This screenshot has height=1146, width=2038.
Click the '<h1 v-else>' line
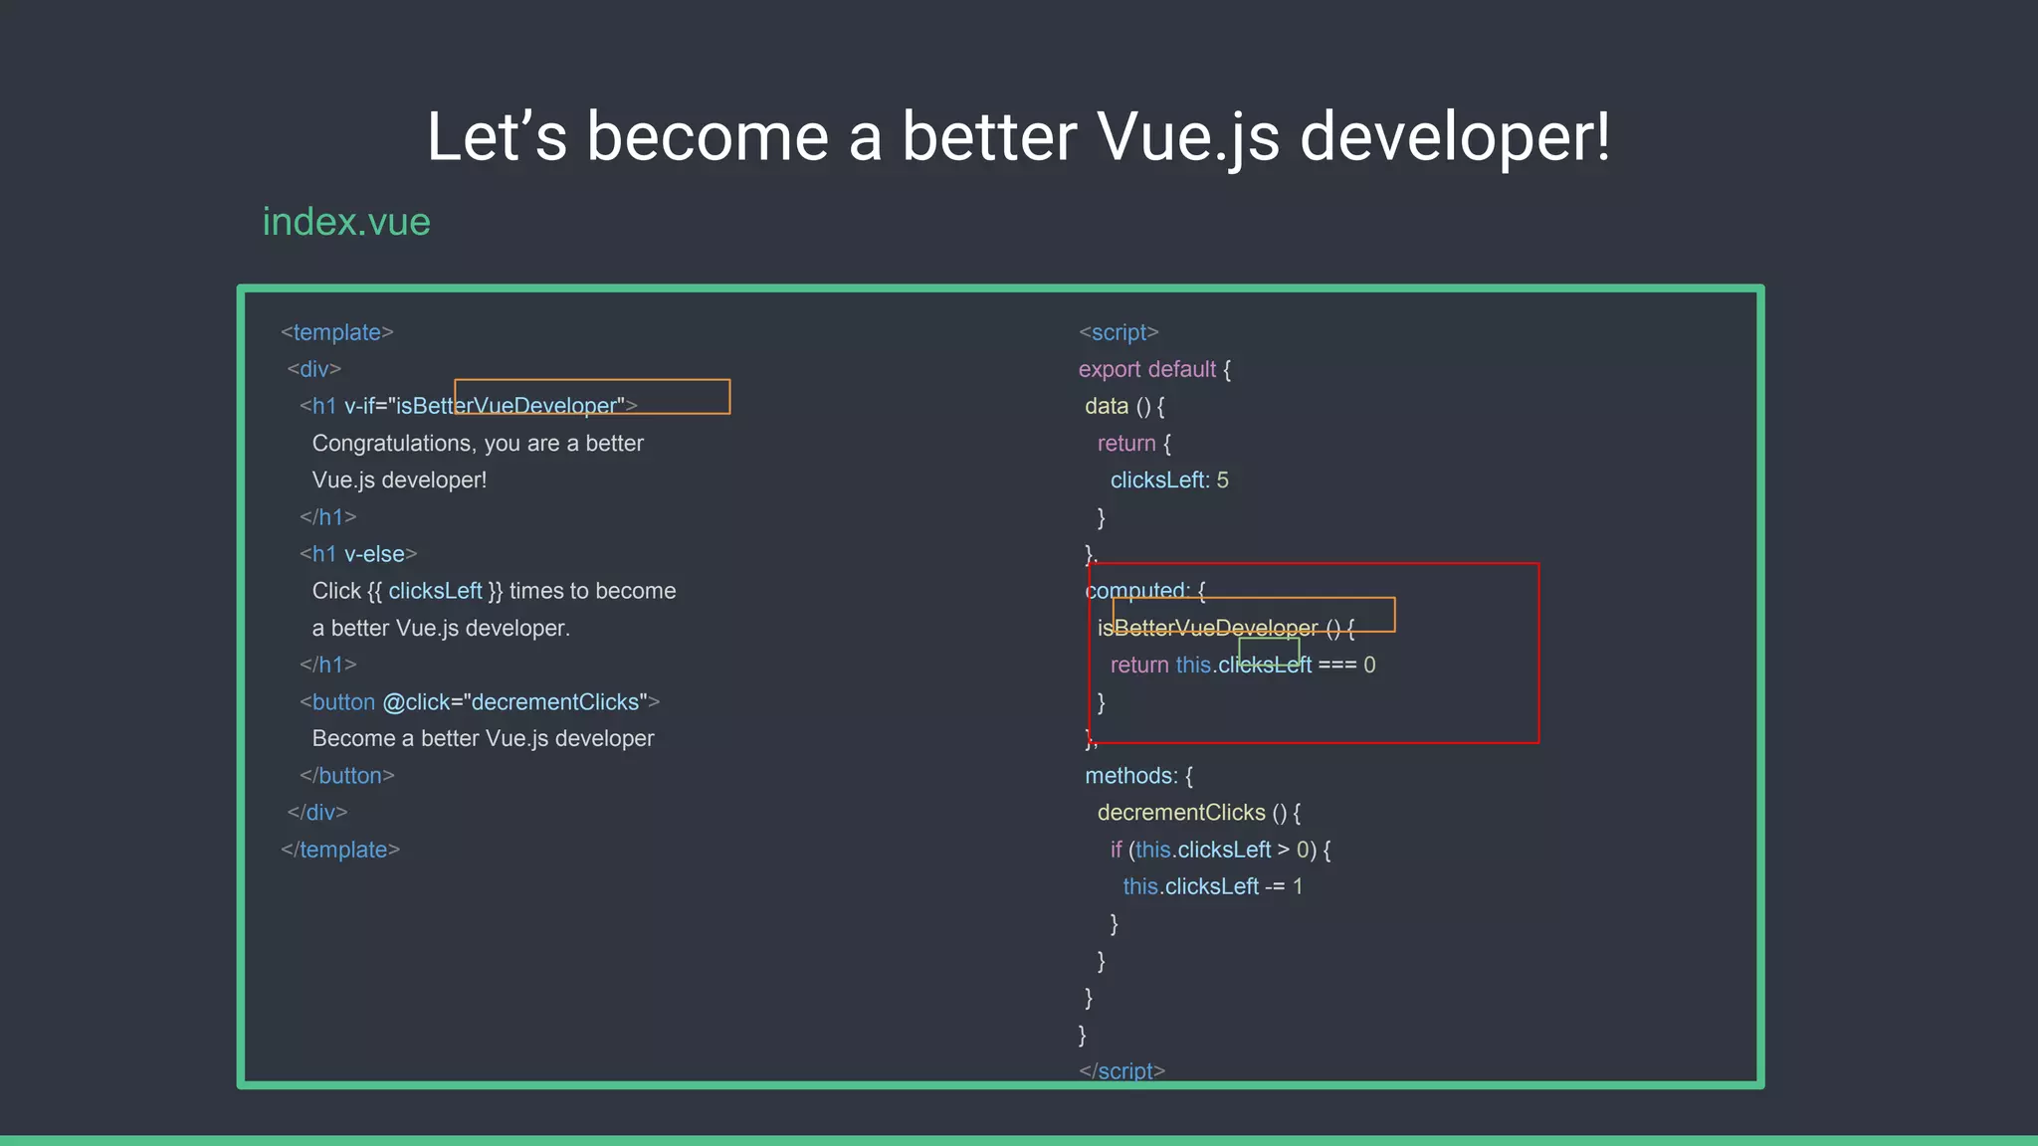(x=358, y=554)
